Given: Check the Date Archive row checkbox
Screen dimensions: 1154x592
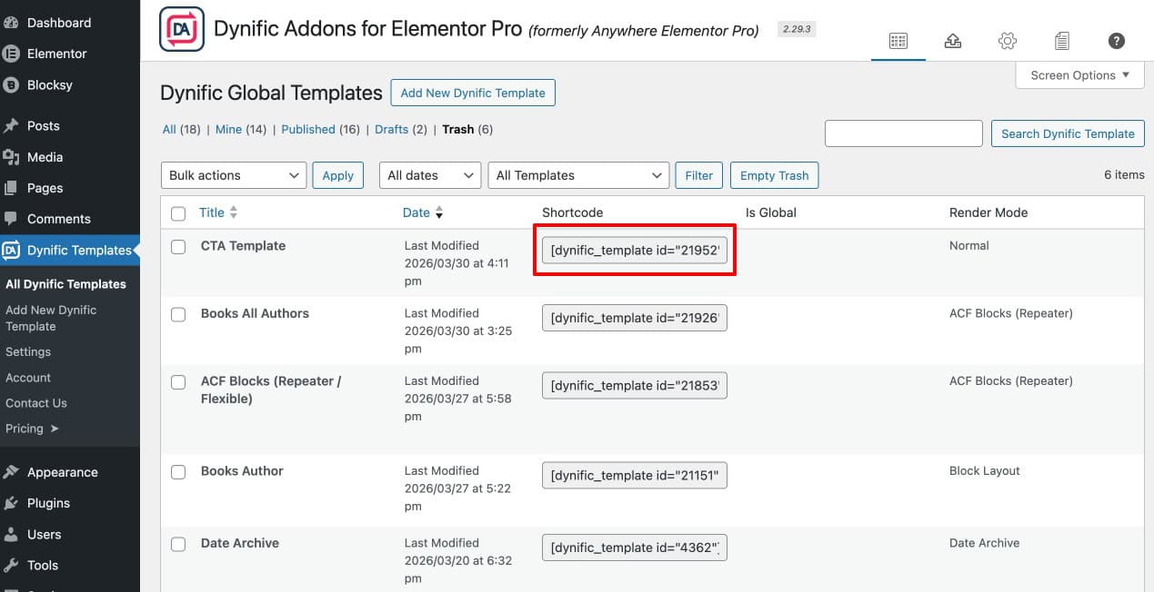Looking at the screenshot, I should point(178,544).
